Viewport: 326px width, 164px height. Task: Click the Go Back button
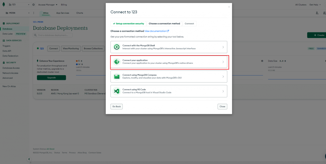coord(117,107)
